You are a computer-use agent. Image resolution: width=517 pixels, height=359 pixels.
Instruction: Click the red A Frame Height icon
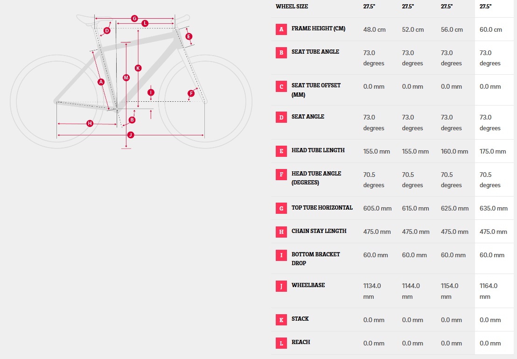tap(281, 29)
